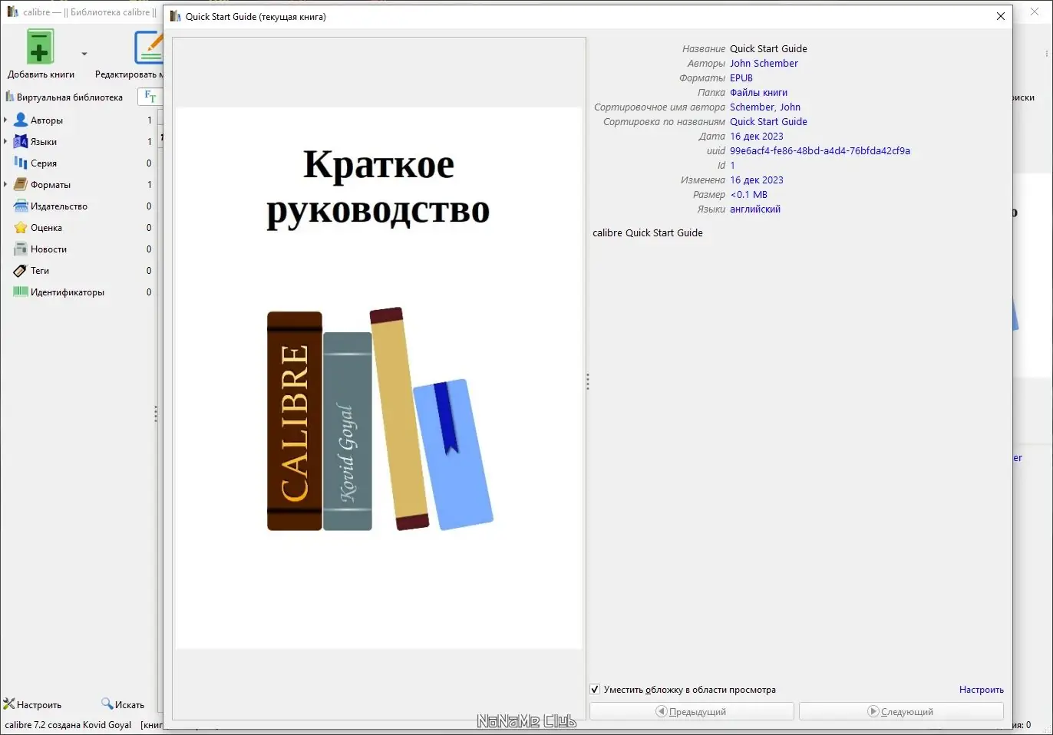The width and height of the screenshot is (1053, 735).
Task: Click the description text calibre Quick Start Guide
Action: (x=648, y=233)
